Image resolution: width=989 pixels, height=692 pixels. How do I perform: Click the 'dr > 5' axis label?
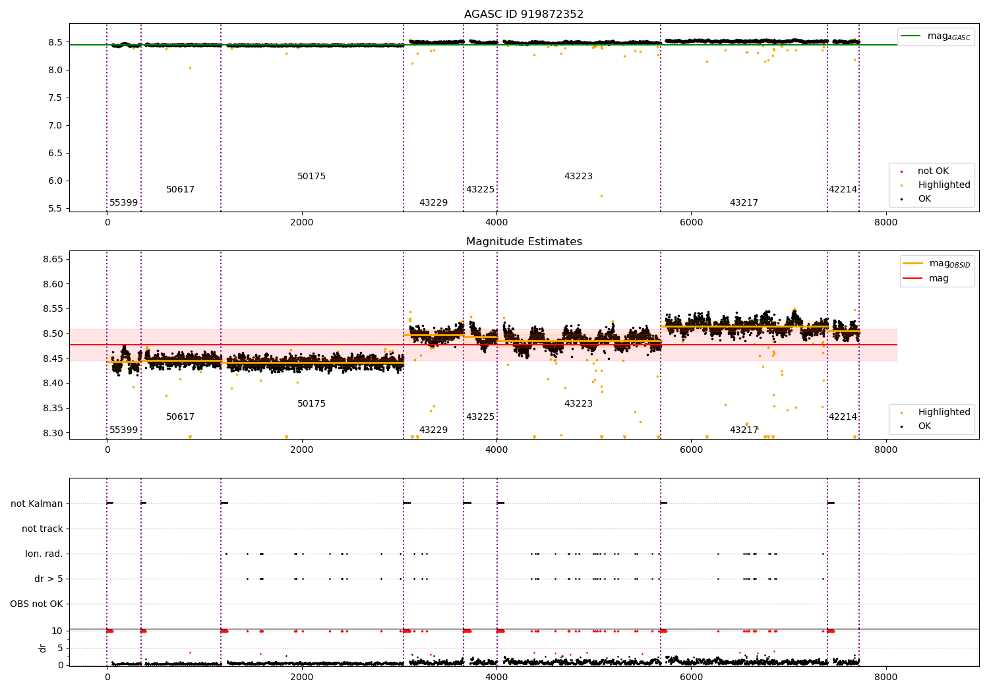pyautogui.click(x=49, y=579)
